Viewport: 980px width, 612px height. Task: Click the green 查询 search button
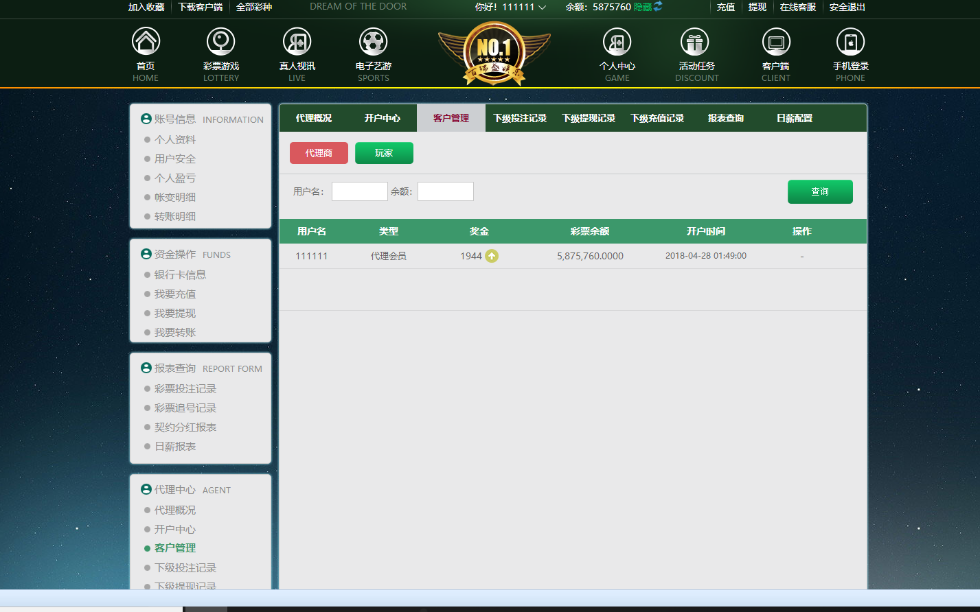point(820,192)
